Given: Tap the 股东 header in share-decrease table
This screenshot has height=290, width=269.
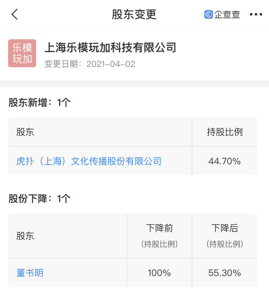Looking at the screenshot, I should point(25,236).
